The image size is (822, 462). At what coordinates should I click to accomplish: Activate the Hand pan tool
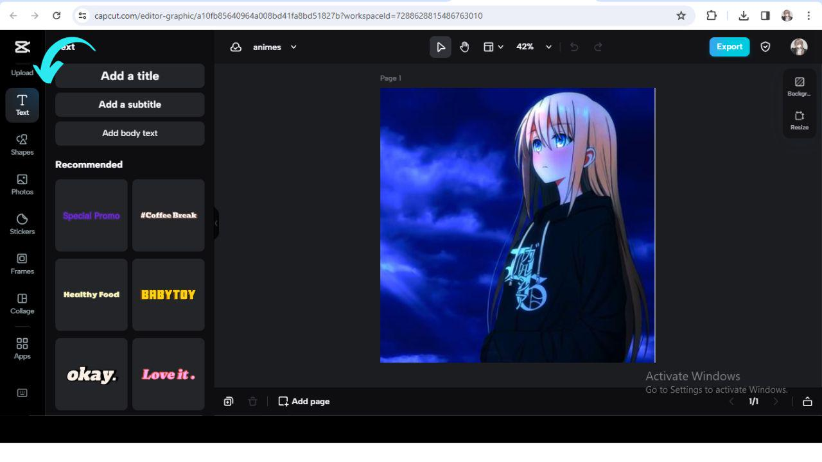pos(464,47)
